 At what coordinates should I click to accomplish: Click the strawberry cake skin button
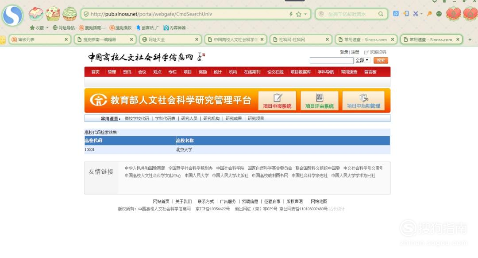pyautogui.click(x=53, y=14)
